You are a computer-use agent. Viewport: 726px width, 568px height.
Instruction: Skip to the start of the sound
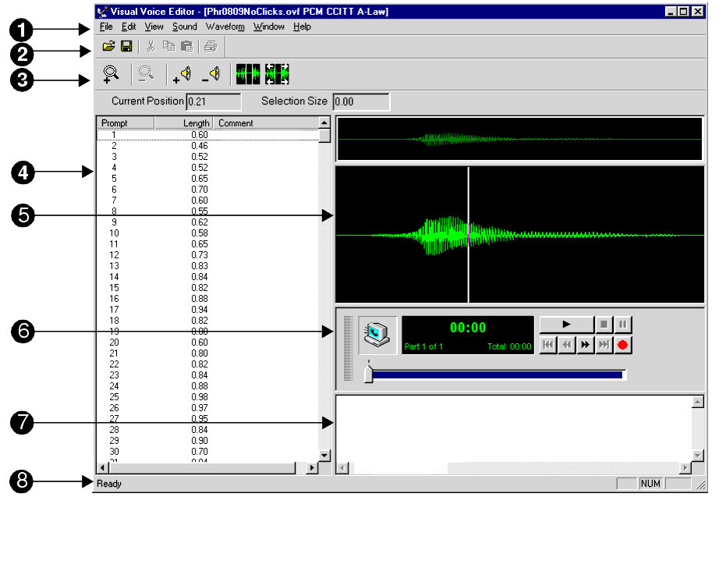(x=548, y=345)
